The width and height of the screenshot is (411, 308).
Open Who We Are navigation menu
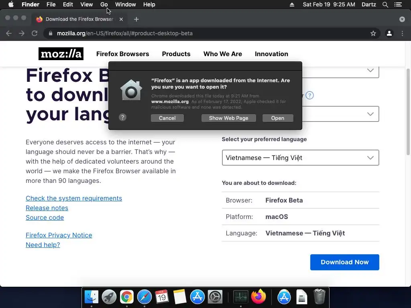[222, 54]
